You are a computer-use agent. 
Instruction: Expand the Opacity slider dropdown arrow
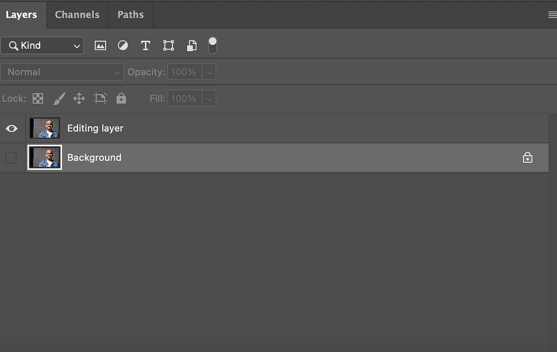(209, 72)
